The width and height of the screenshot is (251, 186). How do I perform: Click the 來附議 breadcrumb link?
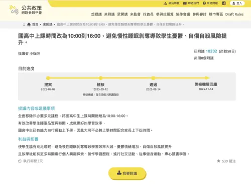pyautogui.click(x=48, y=24)
